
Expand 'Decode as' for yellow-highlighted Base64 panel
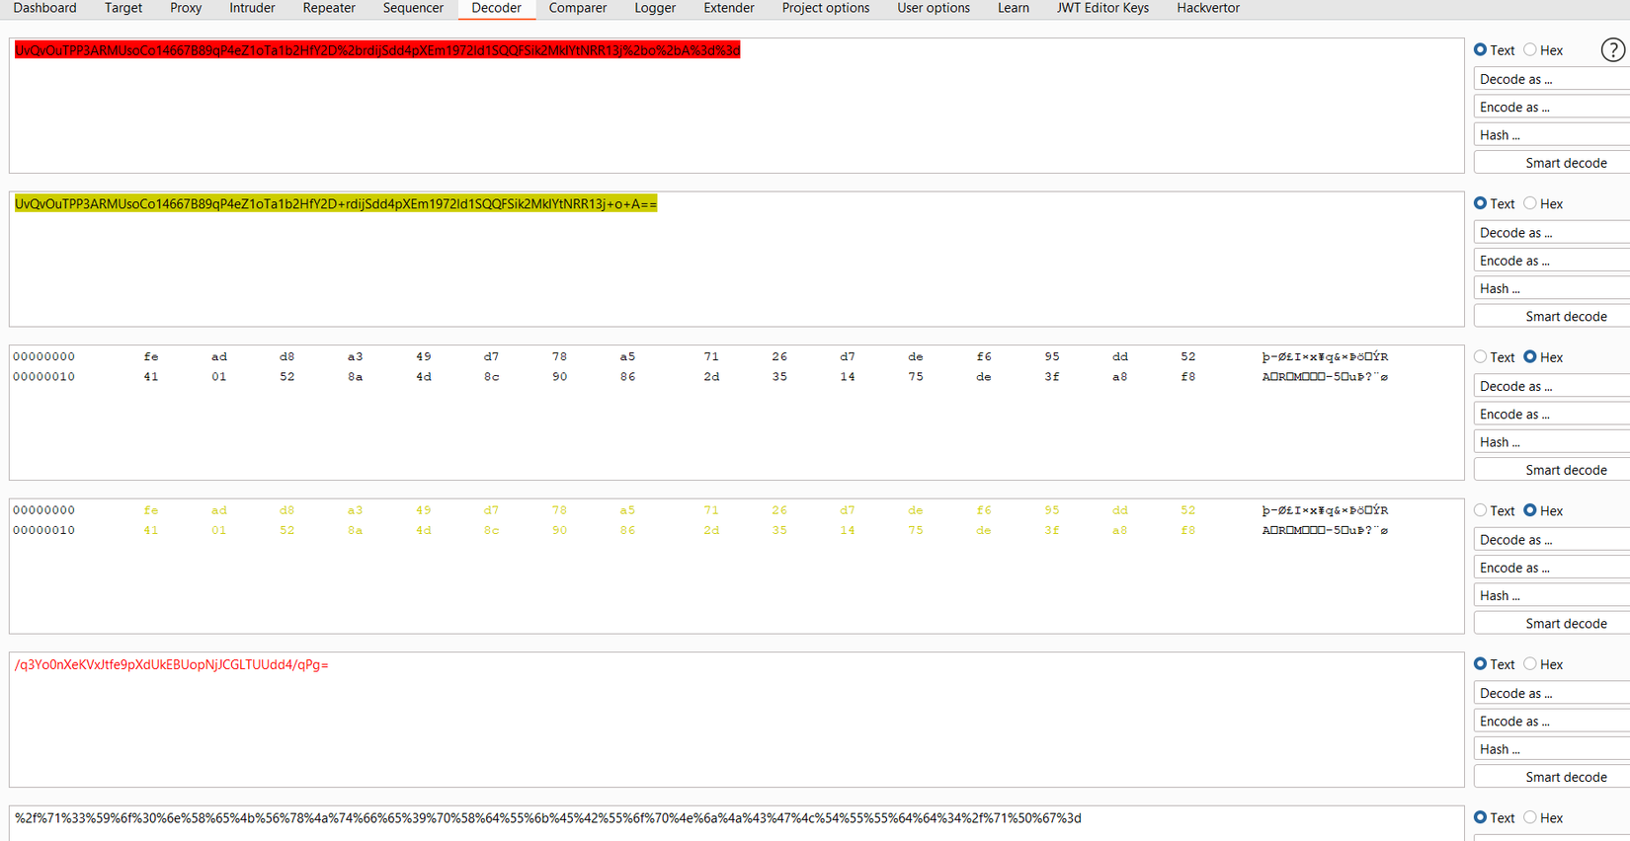tap(1552, 233)
